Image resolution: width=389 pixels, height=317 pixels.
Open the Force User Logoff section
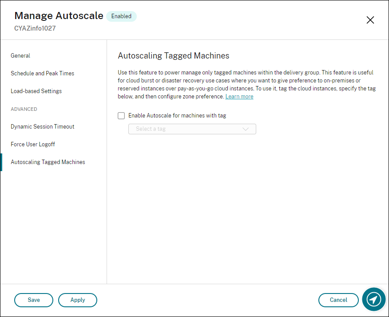click(32, 144)
